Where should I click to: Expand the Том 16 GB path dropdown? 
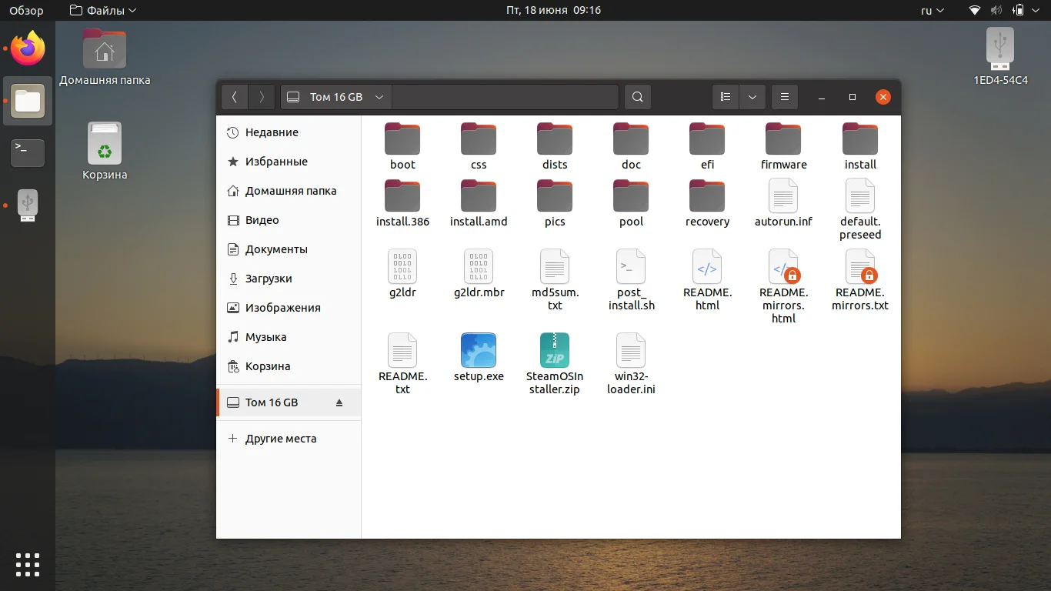[379, 97]
